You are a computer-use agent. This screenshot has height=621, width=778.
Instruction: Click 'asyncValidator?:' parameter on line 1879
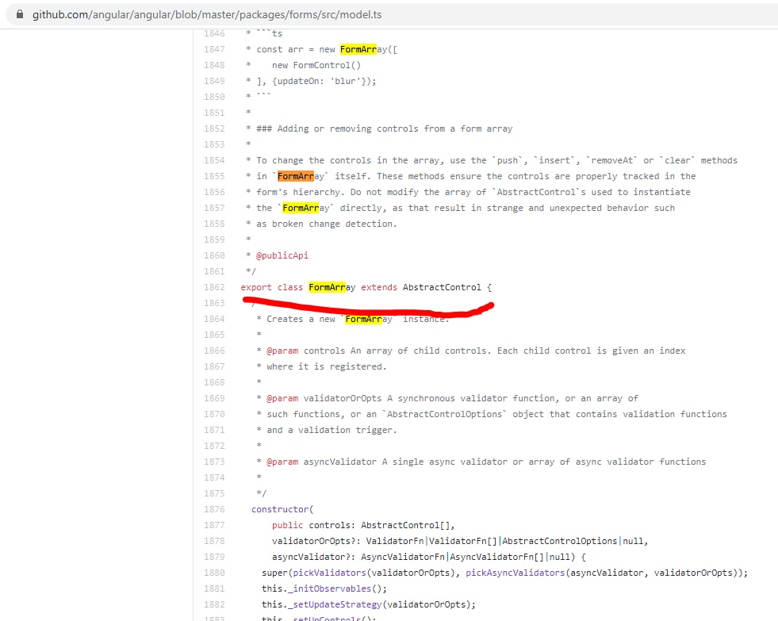tap(313, 557)
